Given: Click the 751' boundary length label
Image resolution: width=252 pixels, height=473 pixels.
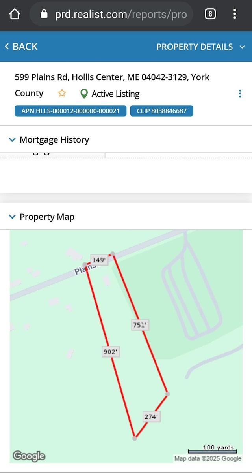Looking at the screenshot, I should (141, 325).
